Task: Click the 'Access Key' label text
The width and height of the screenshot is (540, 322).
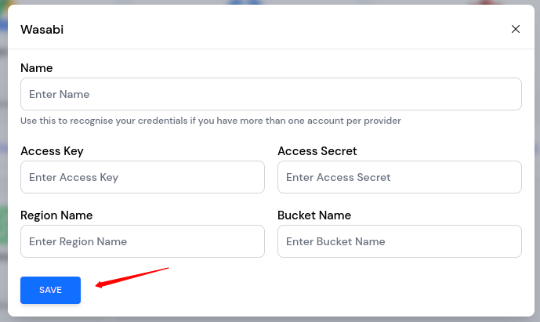Action: point(52,151)
